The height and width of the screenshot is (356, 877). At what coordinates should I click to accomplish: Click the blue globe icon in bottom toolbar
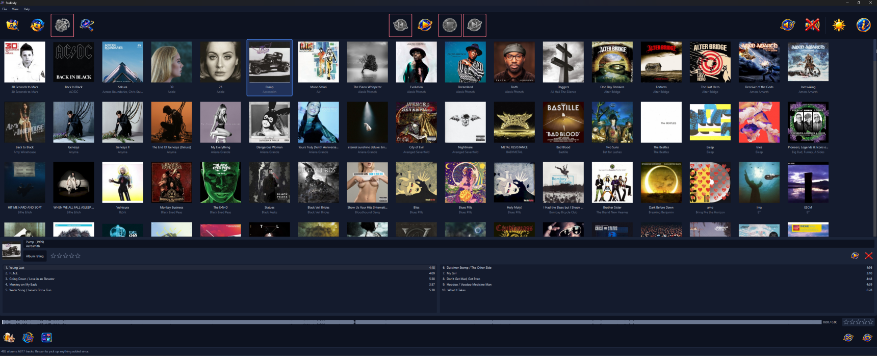point(28,337)
